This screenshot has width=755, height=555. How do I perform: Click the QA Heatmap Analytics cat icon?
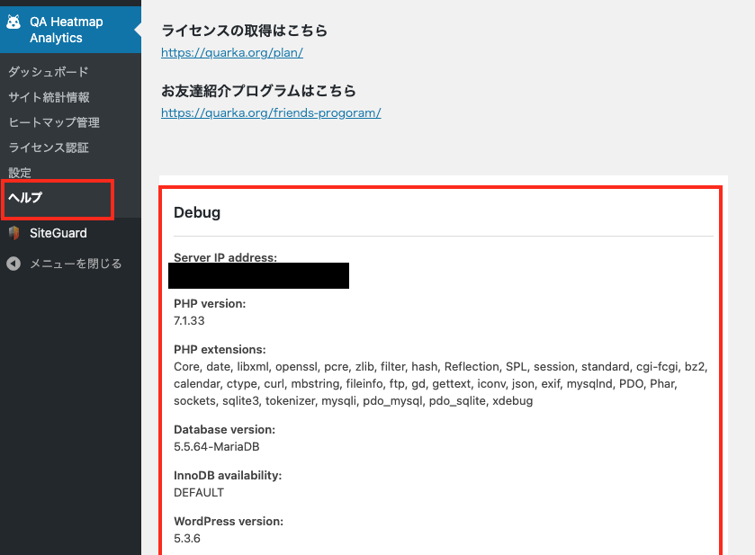click(13, 22)
